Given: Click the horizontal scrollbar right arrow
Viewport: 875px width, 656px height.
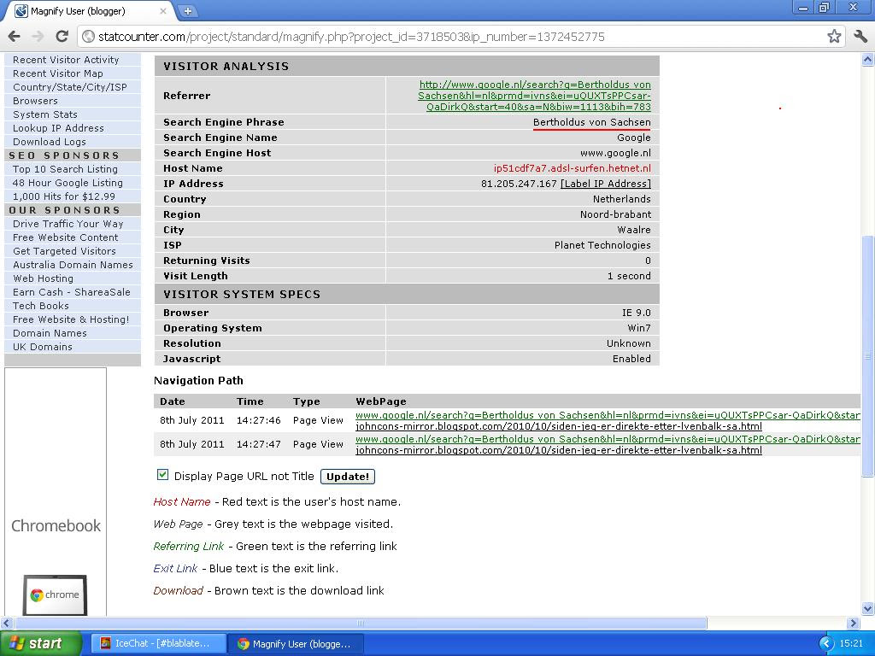Looking at the screenshot, I should coord(854,623).
